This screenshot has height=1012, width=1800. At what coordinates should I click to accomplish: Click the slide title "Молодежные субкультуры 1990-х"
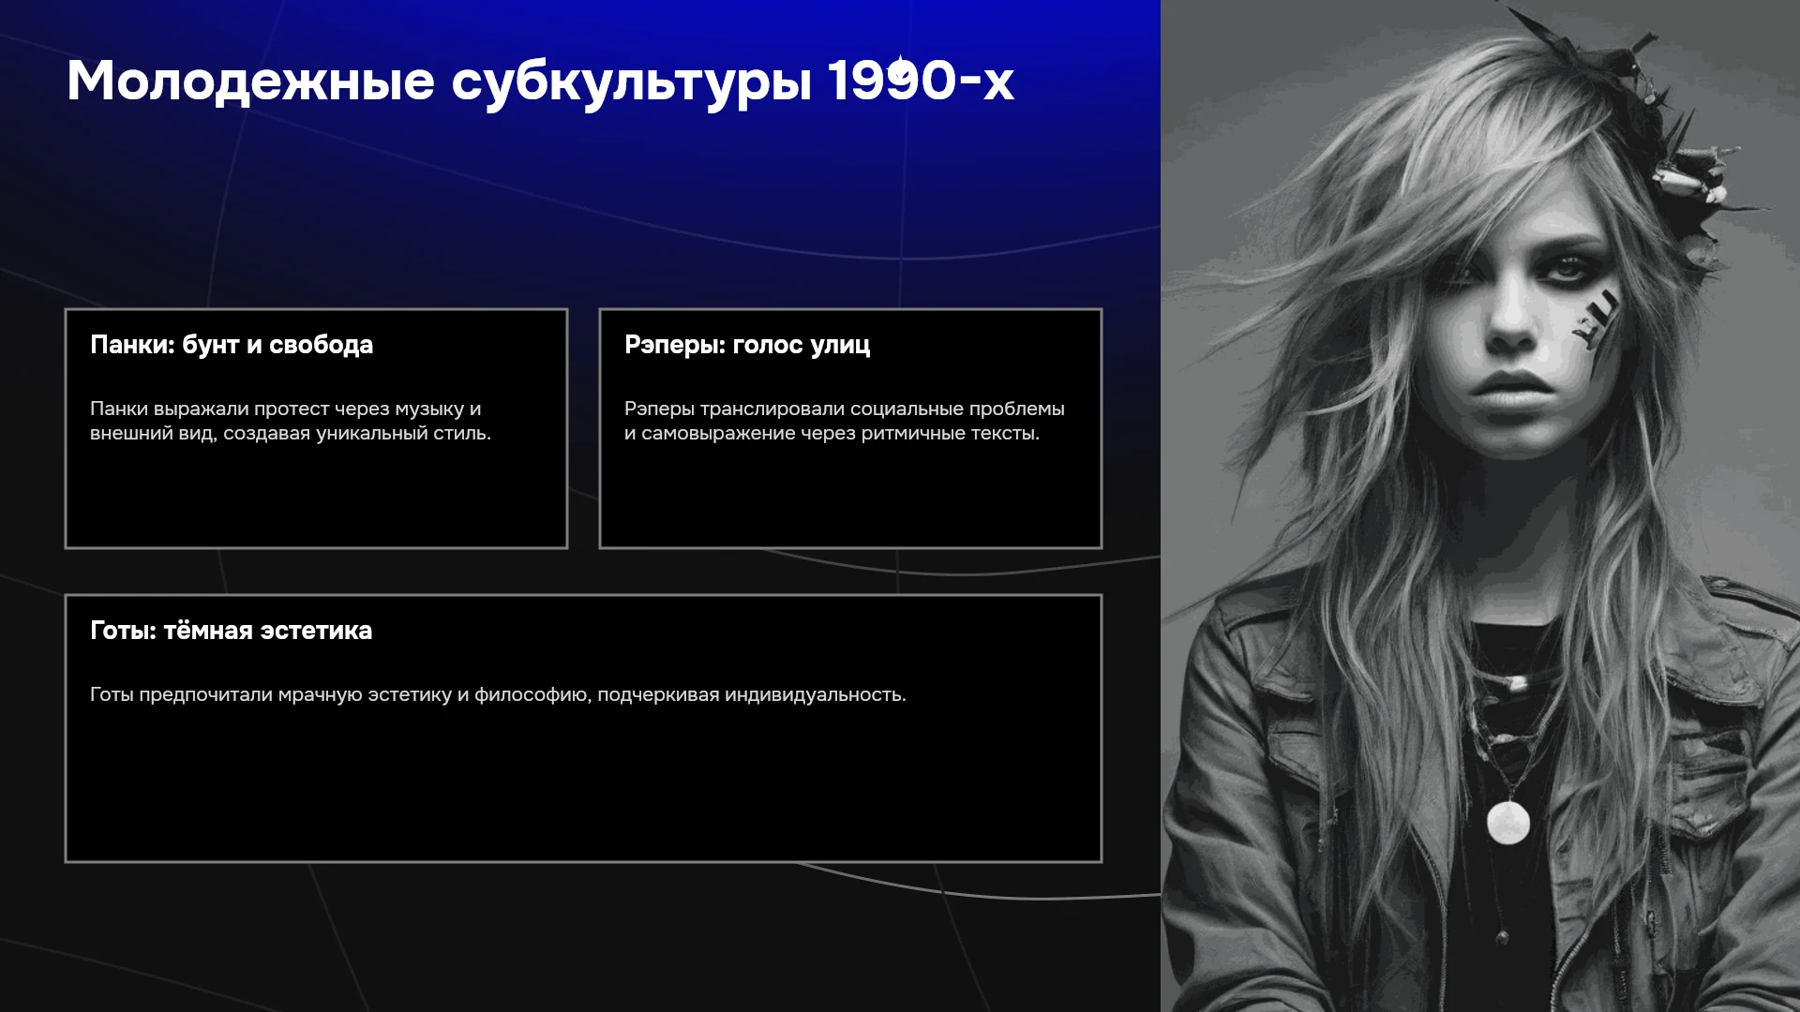tap(540, 81)
